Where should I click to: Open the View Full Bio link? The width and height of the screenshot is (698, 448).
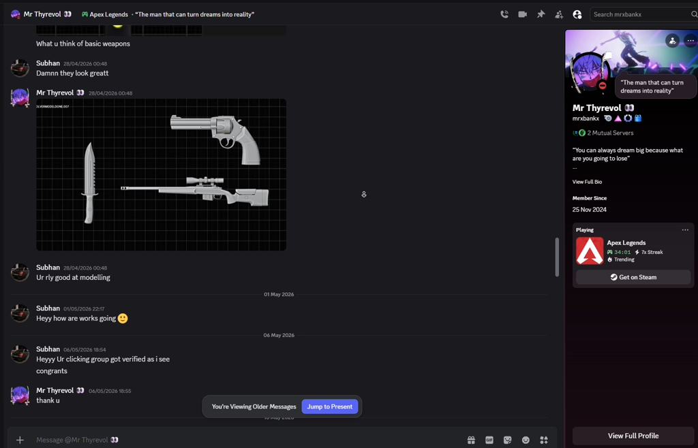point(587,182)
